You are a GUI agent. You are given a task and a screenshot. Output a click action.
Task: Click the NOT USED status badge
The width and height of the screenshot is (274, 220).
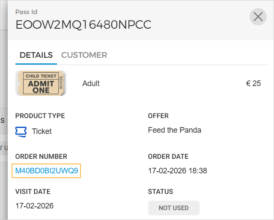click(x=173, y=208)
